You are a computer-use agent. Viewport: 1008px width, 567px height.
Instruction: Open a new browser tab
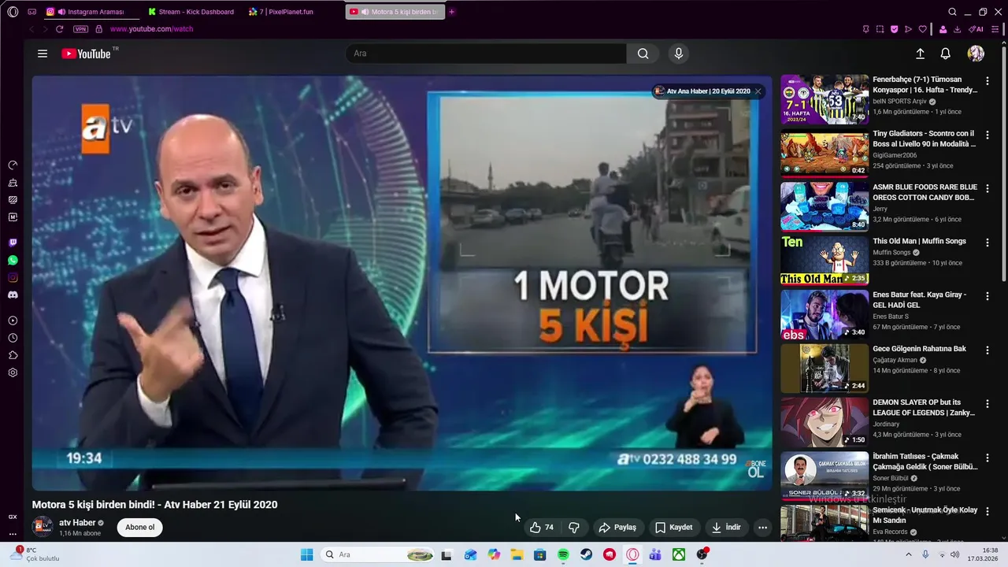(451, 12)
